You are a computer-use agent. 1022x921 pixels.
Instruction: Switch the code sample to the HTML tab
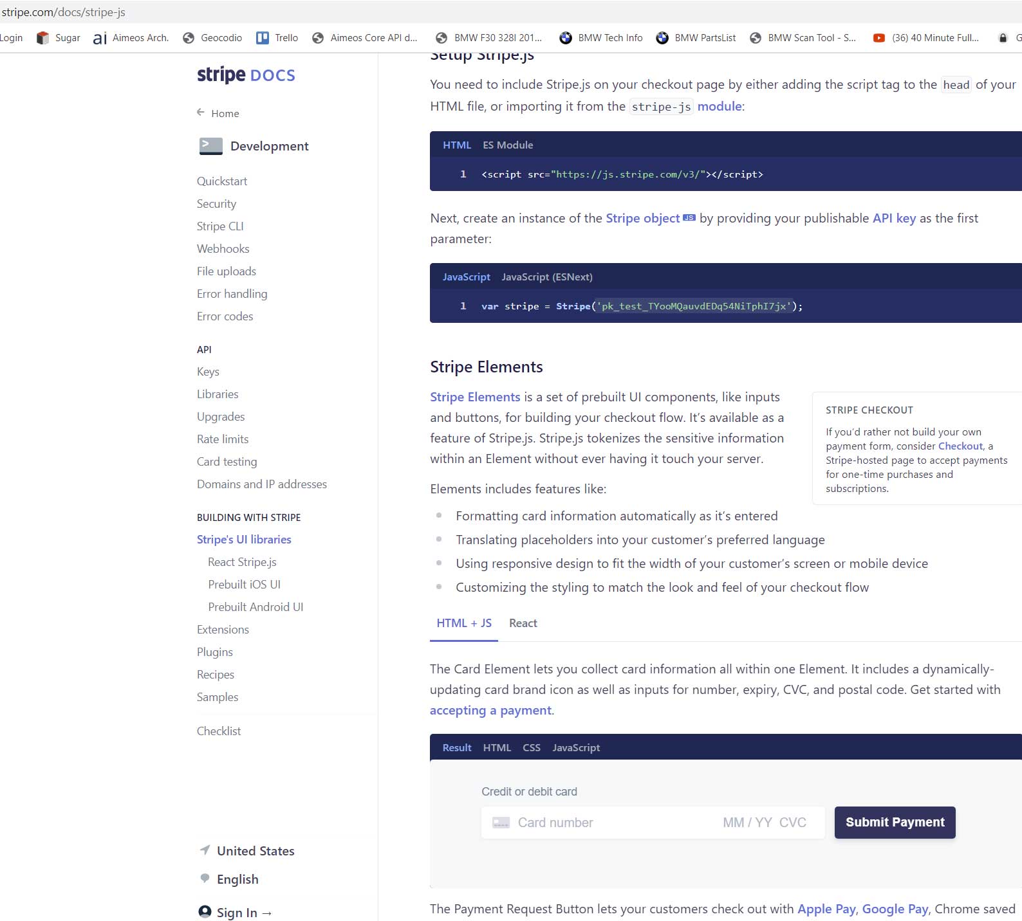(457, 145)
